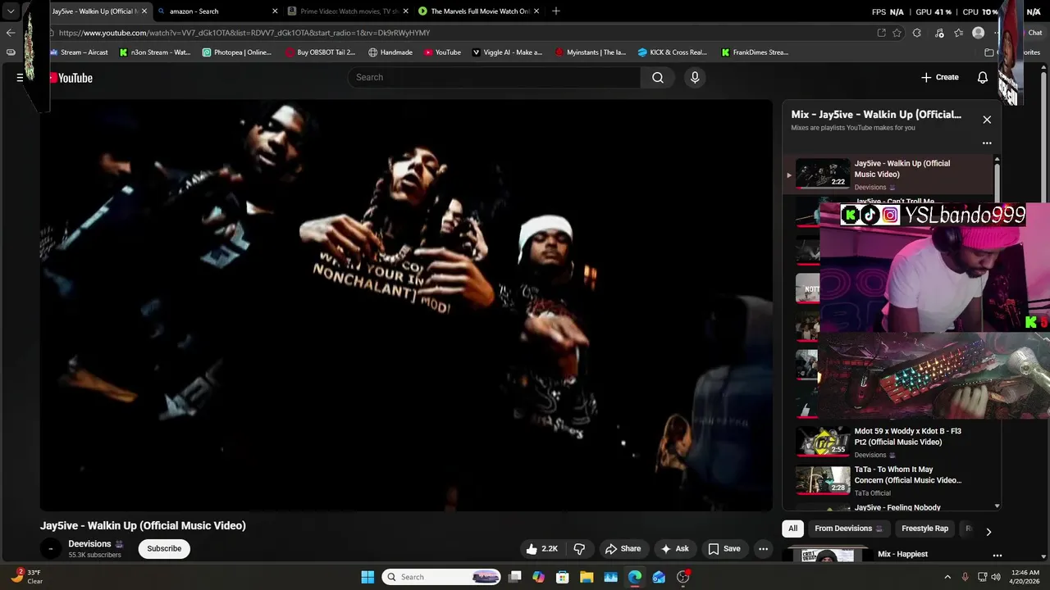1050x590 pixels.
Task: Subscribe to Deevisions channel
Action: [x=164, y=549]
